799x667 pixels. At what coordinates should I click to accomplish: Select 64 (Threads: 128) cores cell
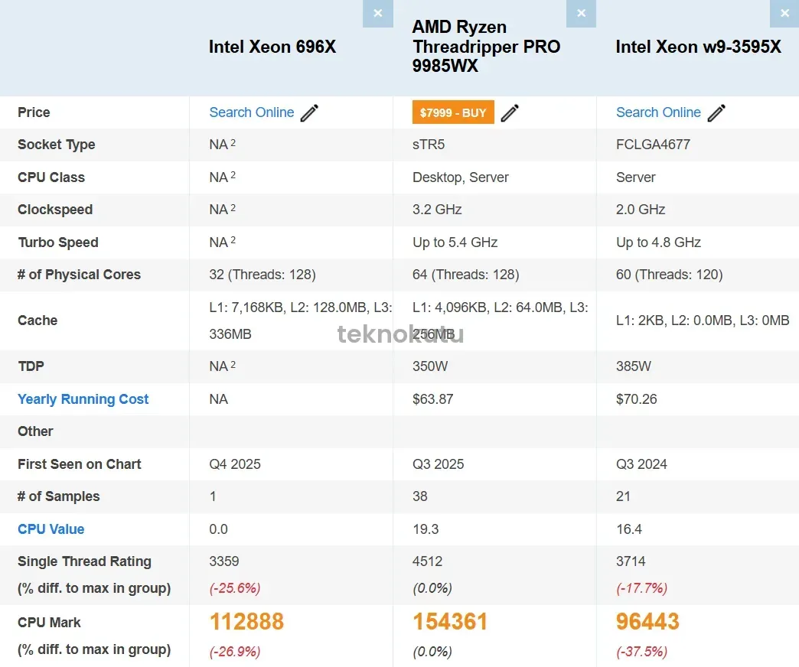[466, 275]
